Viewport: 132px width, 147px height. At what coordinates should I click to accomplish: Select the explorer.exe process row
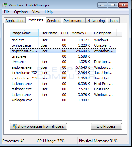63,67
